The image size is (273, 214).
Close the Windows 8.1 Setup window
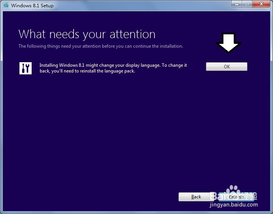click(x=261, y=4)
